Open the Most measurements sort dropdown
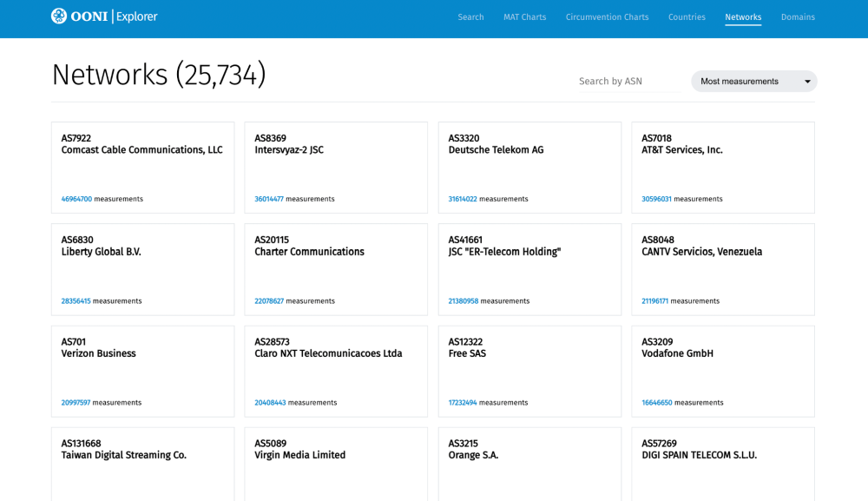The width and height of the screenshot is (868, 501). click(746, 82)
